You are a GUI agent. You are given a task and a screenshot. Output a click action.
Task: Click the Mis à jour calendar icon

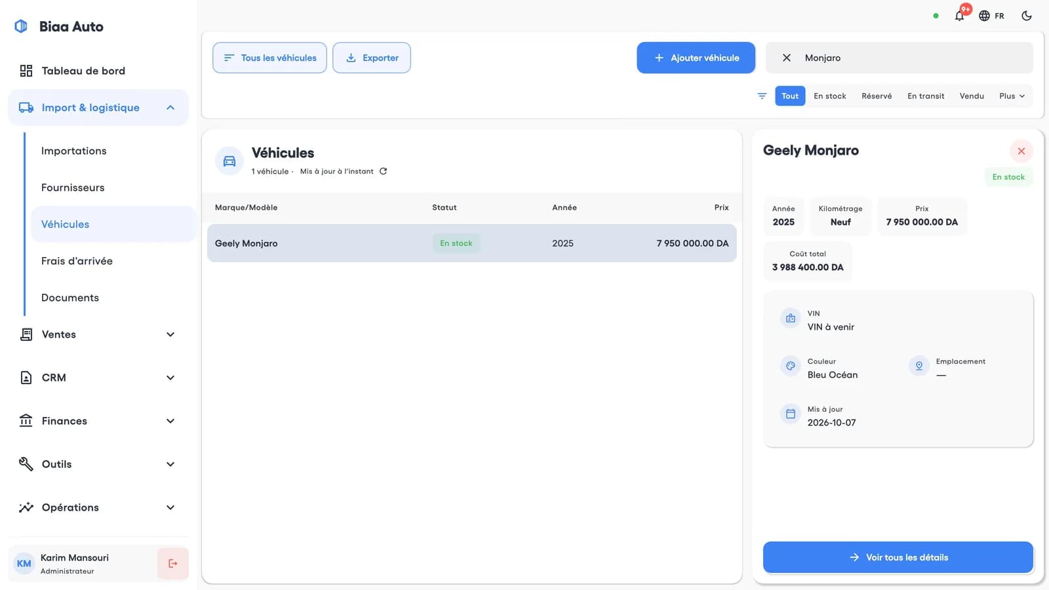791,414
